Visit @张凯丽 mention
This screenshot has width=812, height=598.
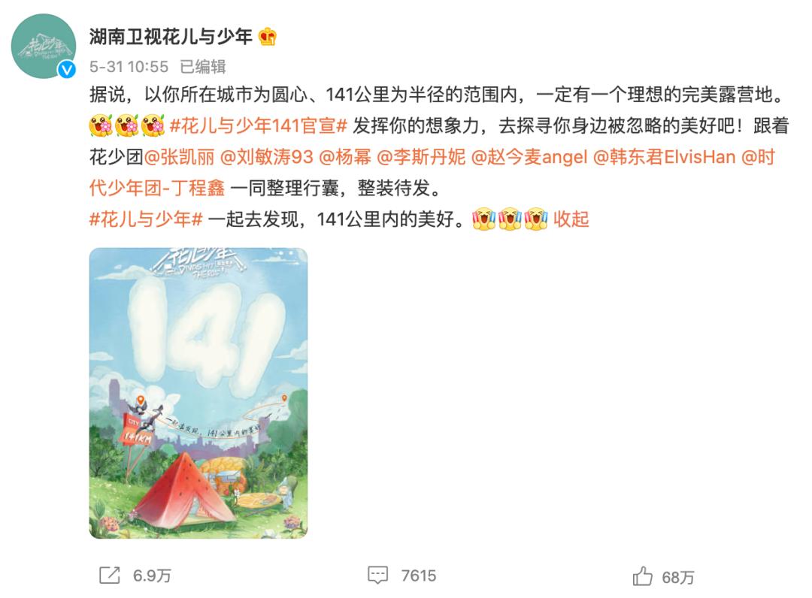pos(179,157)
